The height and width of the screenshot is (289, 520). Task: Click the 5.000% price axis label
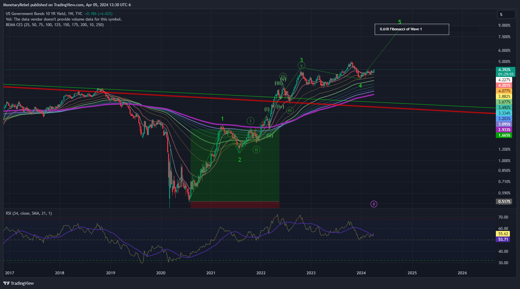pyautogui.click(x=504, y=62)
